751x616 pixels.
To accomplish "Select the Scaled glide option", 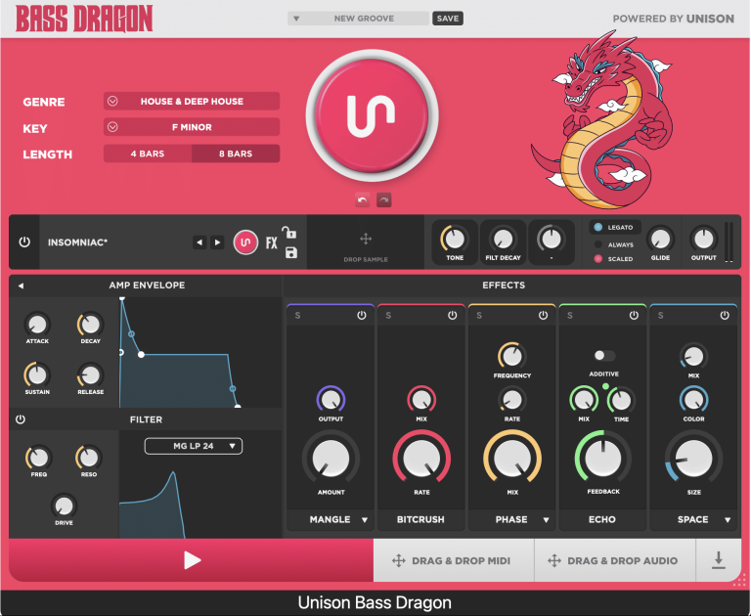I will [x=614, y=259].
